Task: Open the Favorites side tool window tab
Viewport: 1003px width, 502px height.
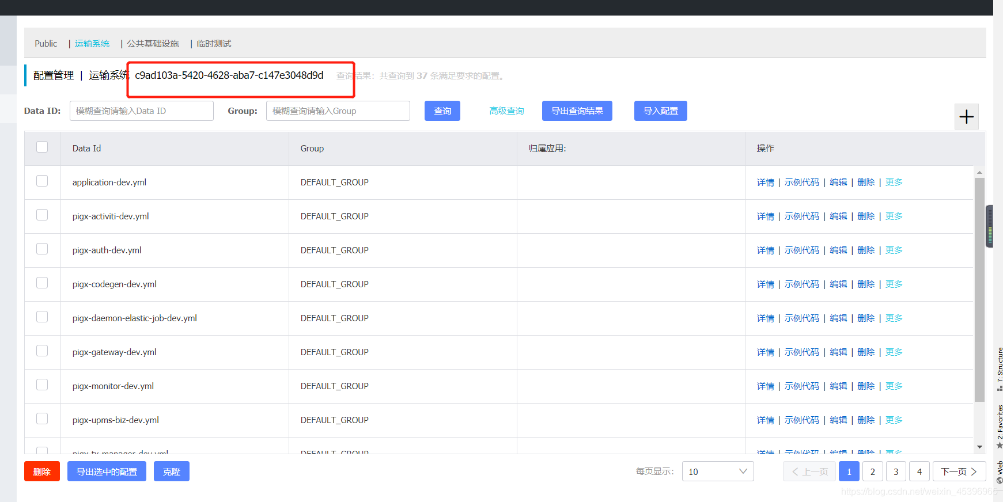Action: (1000, 427)
